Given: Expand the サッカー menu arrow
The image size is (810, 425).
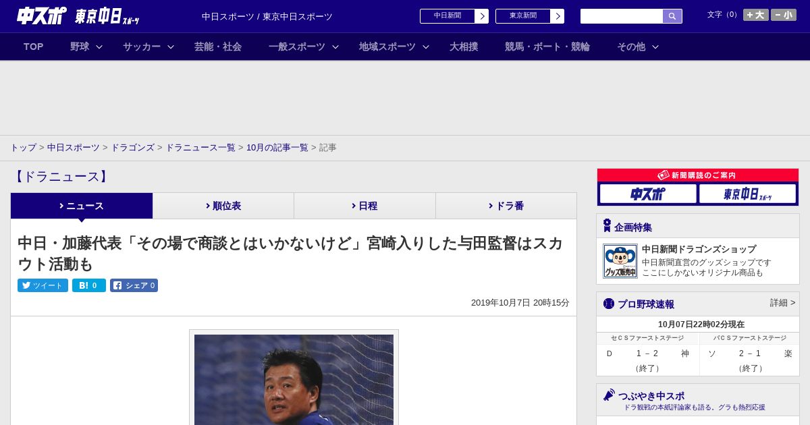Looking at the screenshot, I should coord(171,47).
